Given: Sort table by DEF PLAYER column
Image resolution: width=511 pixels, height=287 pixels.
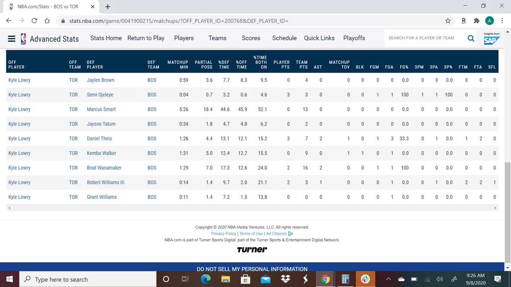Looking at the screenshot, I should pos(95,65).
